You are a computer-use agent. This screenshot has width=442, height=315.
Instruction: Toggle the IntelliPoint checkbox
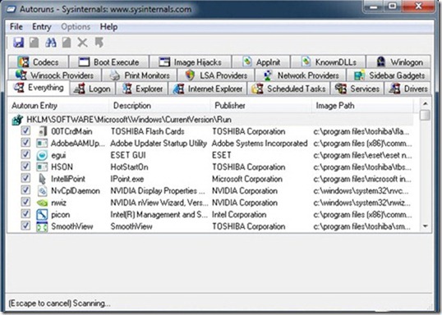25,178
